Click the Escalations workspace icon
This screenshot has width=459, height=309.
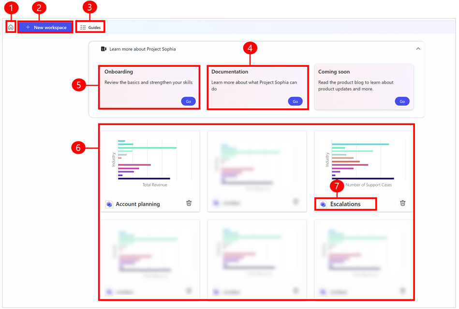(323, 204)
